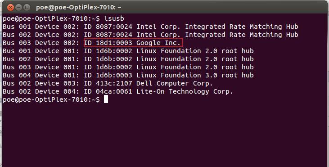
Task: Click the first Intel Corp. line
Action: pos(150,27)
